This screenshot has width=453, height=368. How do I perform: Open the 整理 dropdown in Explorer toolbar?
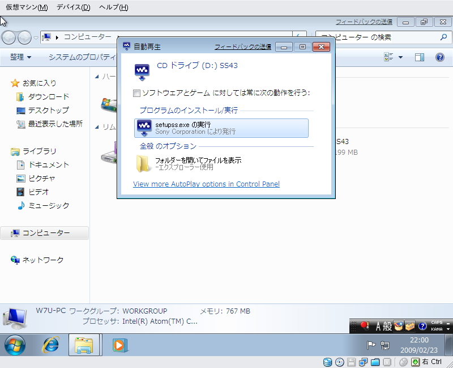pyautogui.click(x=20, y=57)
